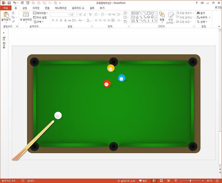Toggle Normal view button in status bar

[x=154, y=181]
